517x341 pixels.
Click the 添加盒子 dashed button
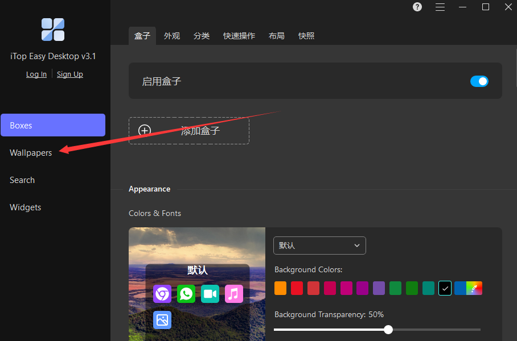coord(189,131)
